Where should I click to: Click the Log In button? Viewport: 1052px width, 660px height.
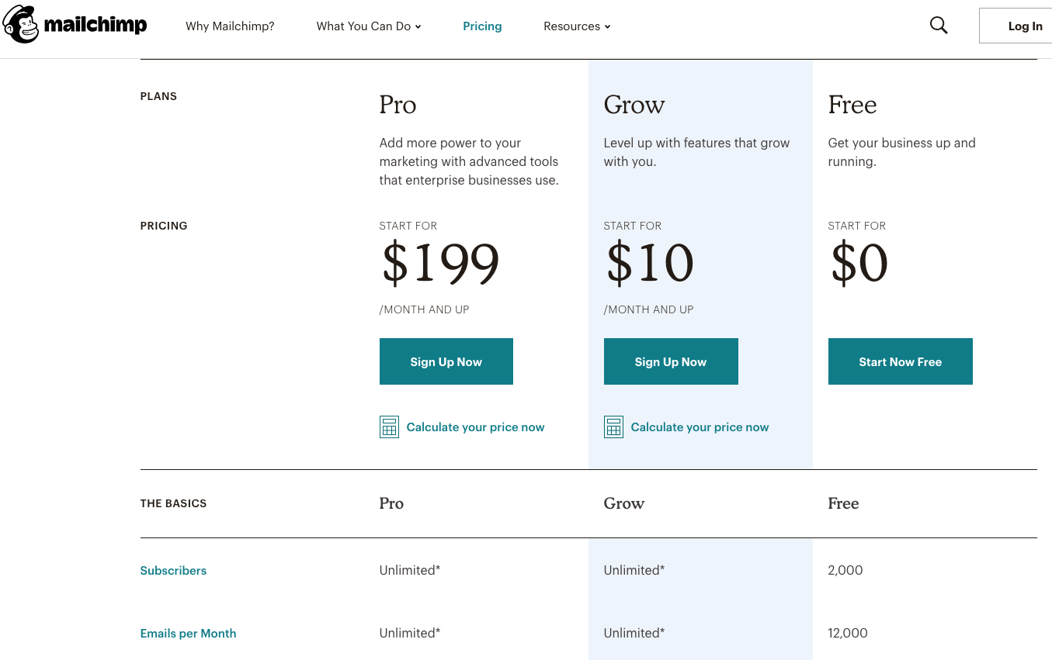pos(1016,26)
